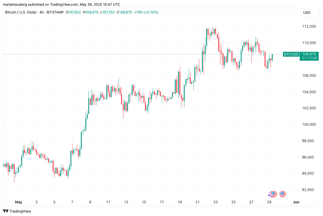This screenshot has width=323, height=216.
Task: Click the 100,000 label on price axis
Action: (x=309, y=125)
